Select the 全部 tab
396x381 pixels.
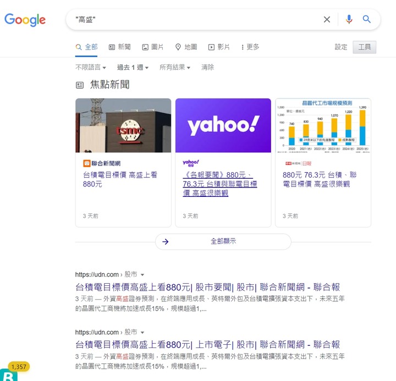pyautogui.click(x=86, y=47)
